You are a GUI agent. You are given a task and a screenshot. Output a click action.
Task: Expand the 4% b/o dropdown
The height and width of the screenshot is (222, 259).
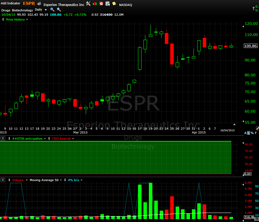tap(81, 180)
